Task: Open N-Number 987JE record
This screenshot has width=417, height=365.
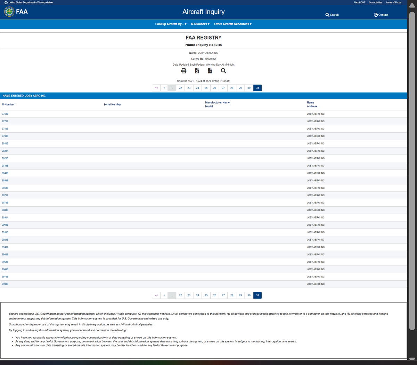Action: pyautogui.click(x=5, y=203)
